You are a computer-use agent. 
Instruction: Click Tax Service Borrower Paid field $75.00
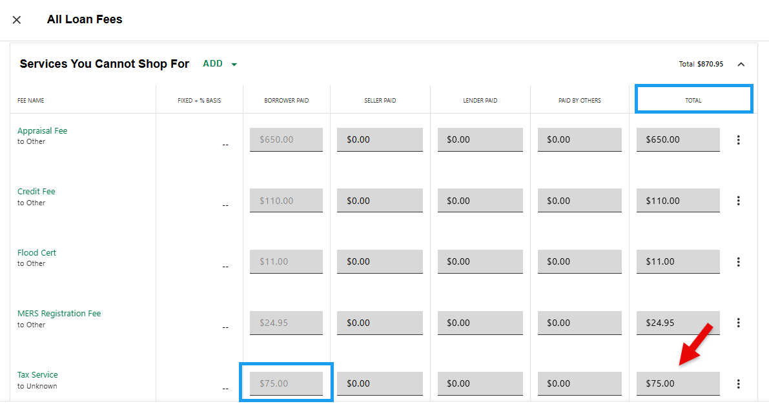(x=286, y=383)
